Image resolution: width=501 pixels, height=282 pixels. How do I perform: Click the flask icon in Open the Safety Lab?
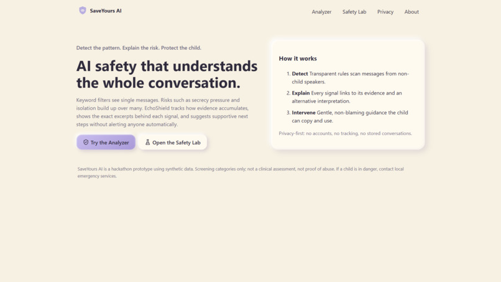147,142
